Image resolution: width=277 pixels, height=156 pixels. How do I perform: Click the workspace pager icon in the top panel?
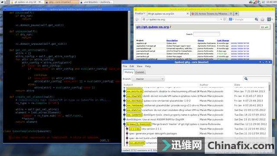7,2
